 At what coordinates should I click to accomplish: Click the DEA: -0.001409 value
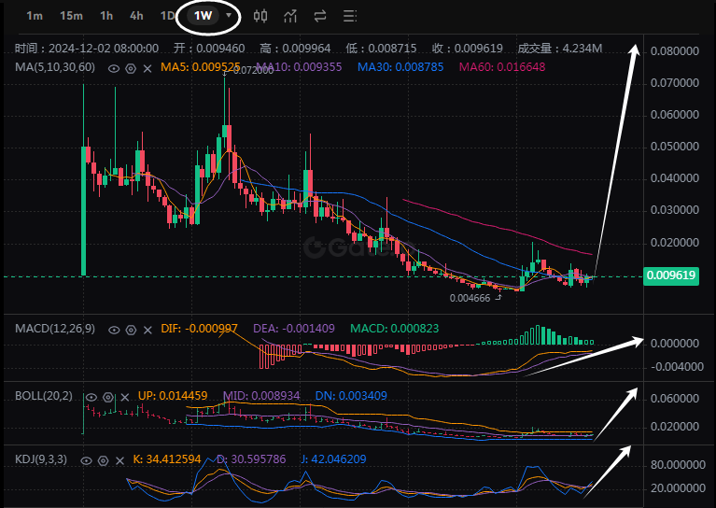294,329
